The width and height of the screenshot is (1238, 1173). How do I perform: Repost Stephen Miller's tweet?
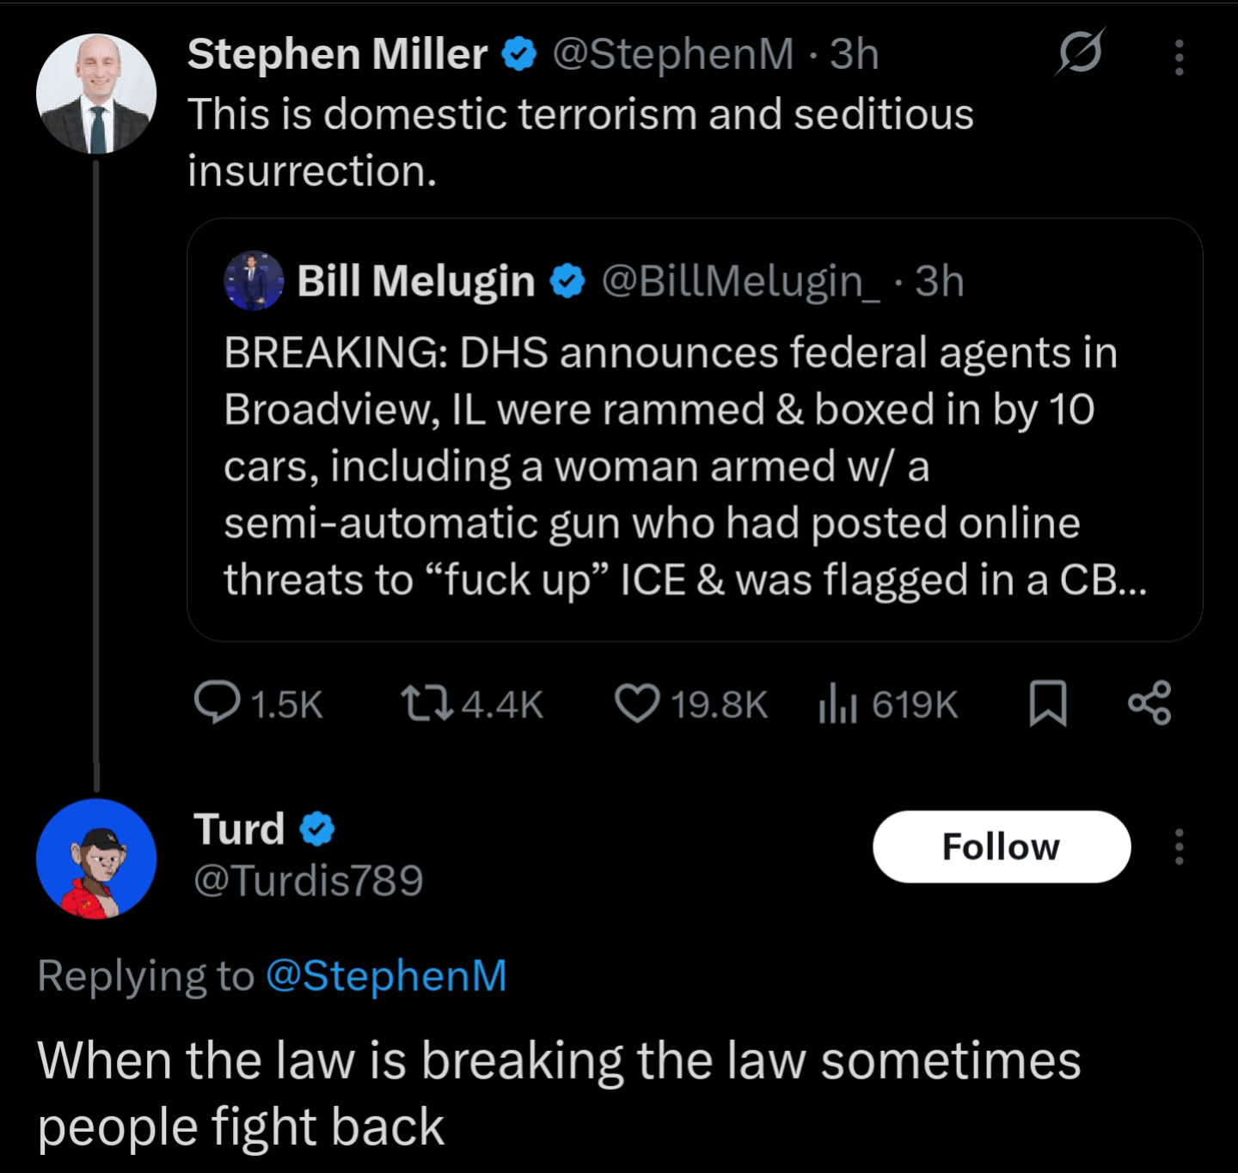pyautogui.click(x=427, y=702)
